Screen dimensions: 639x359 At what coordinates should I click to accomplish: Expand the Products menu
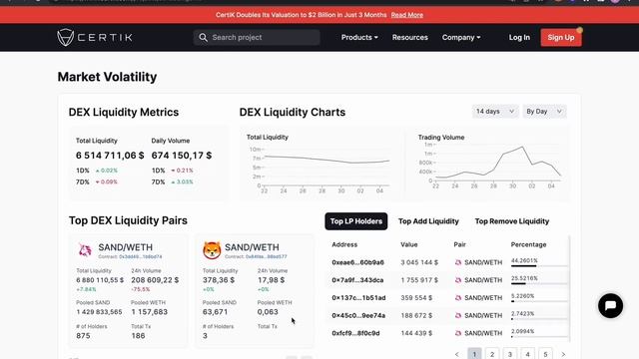coord(359,38)
